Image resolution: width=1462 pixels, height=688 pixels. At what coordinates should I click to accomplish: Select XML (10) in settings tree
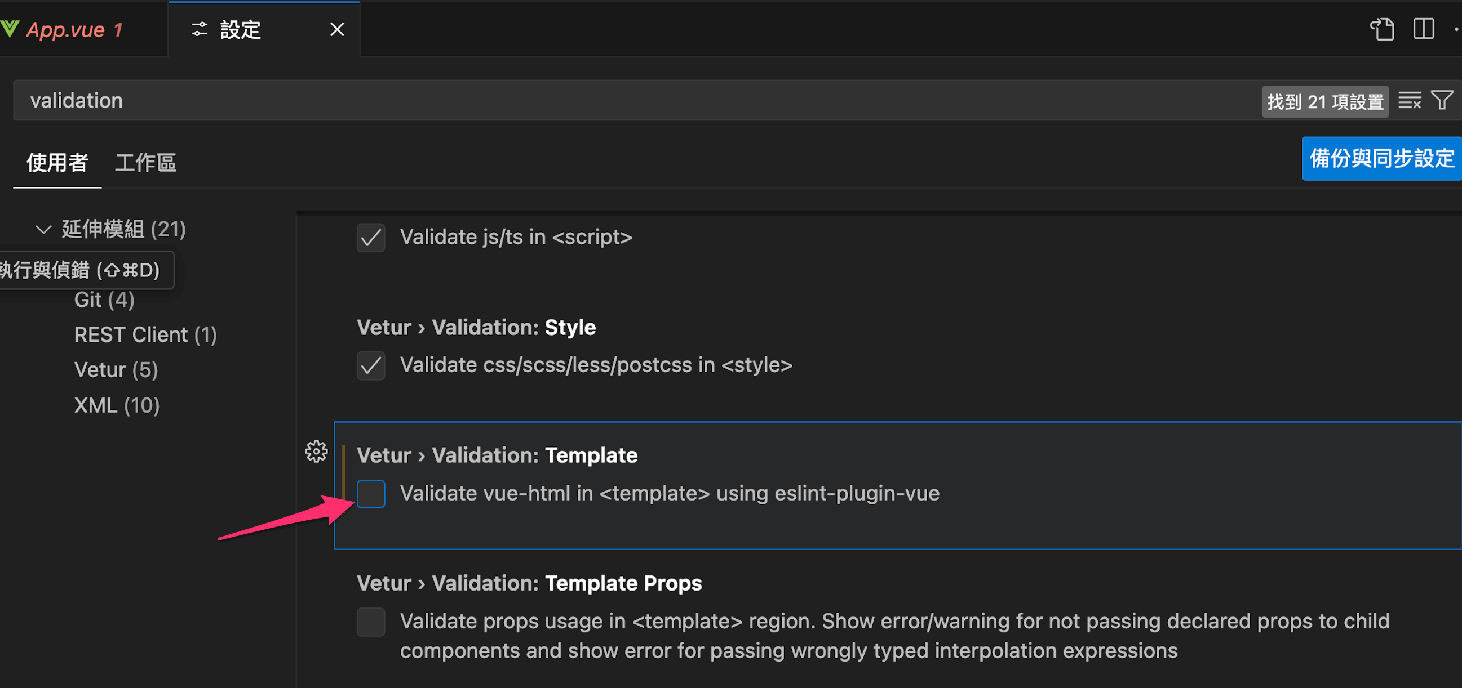click(x=117, y=406)
